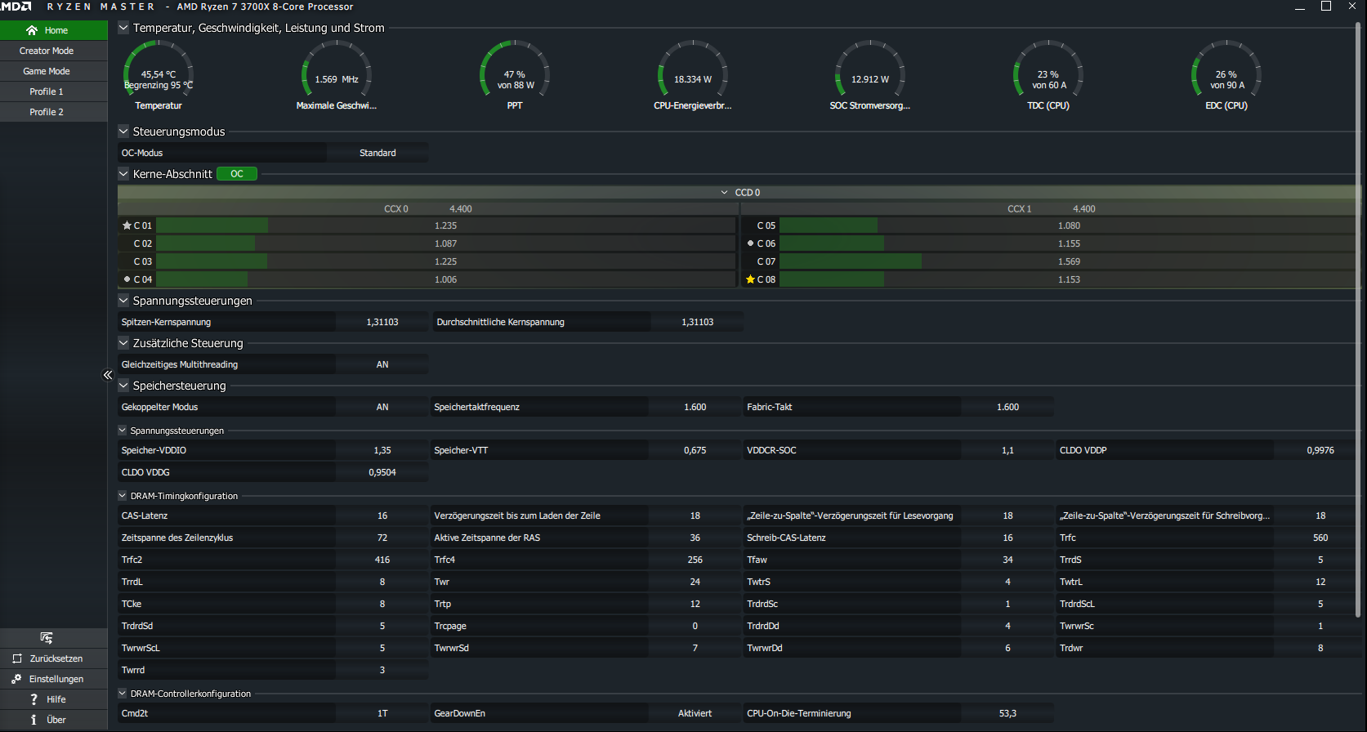Click the OC-Modus Standard value
Image resolution: width=1367 pixels, height=732 pixels.
pyautogui.click(x=377, y=153)
